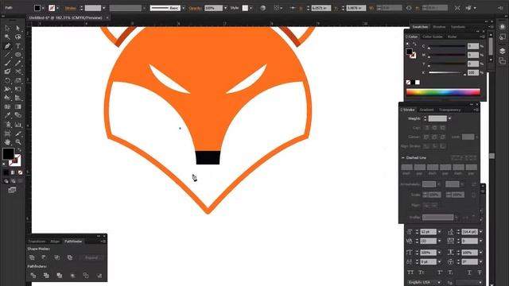509x286 pixels.
Task: Choose the Rotate tool
Action: point(7,80)
